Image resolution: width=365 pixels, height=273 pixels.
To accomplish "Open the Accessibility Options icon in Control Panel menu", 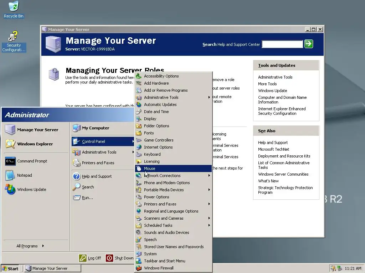I will tap(139, 76).
